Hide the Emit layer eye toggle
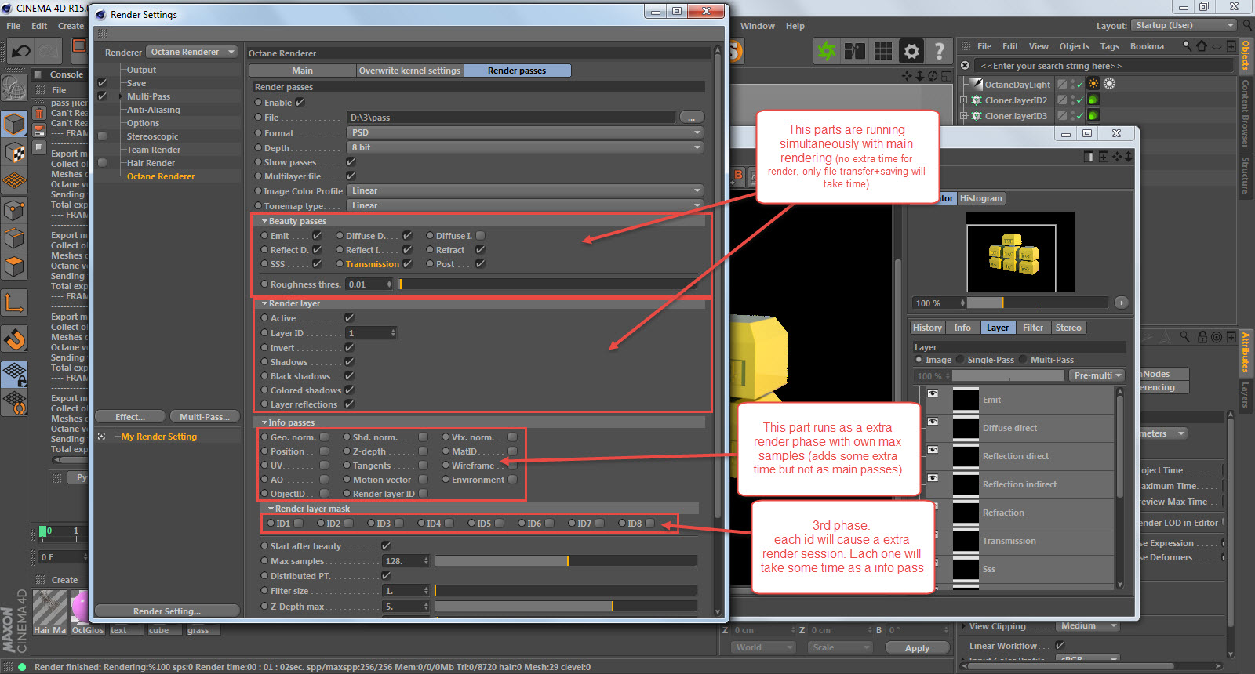The image size is (1255, 674). click(933, 393)
